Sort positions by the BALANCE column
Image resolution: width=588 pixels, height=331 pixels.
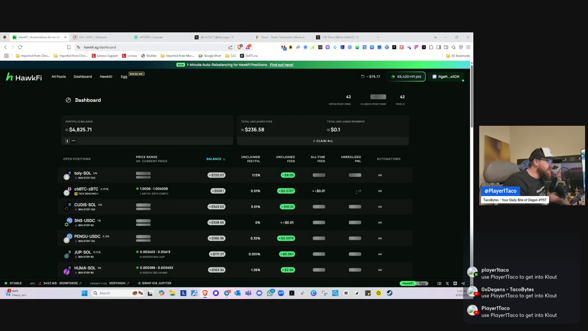tap(215, 159)
